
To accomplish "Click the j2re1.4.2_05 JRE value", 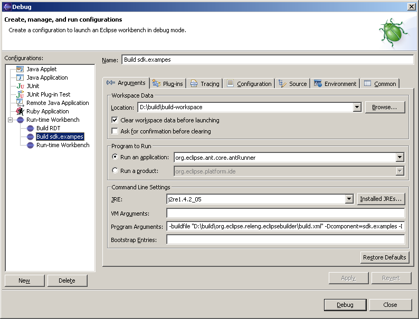I will [185, 199].
